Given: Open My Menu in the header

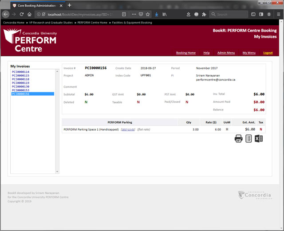Looking at the screenshot, I should [x=249, y=53].
